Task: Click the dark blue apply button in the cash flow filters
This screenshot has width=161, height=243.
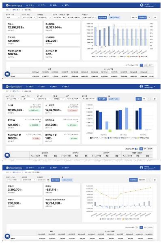Action: tap(55, 180)
